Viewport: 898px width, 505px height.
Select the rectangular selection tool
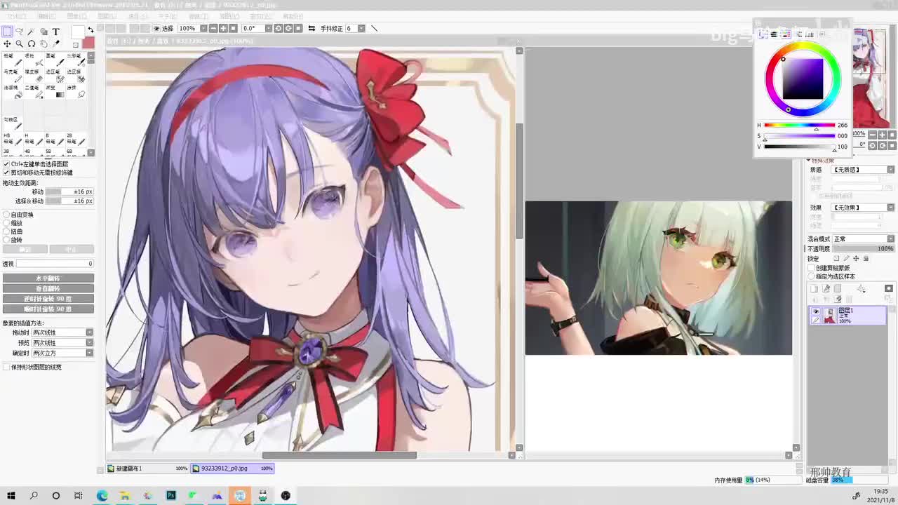[7, 32]
